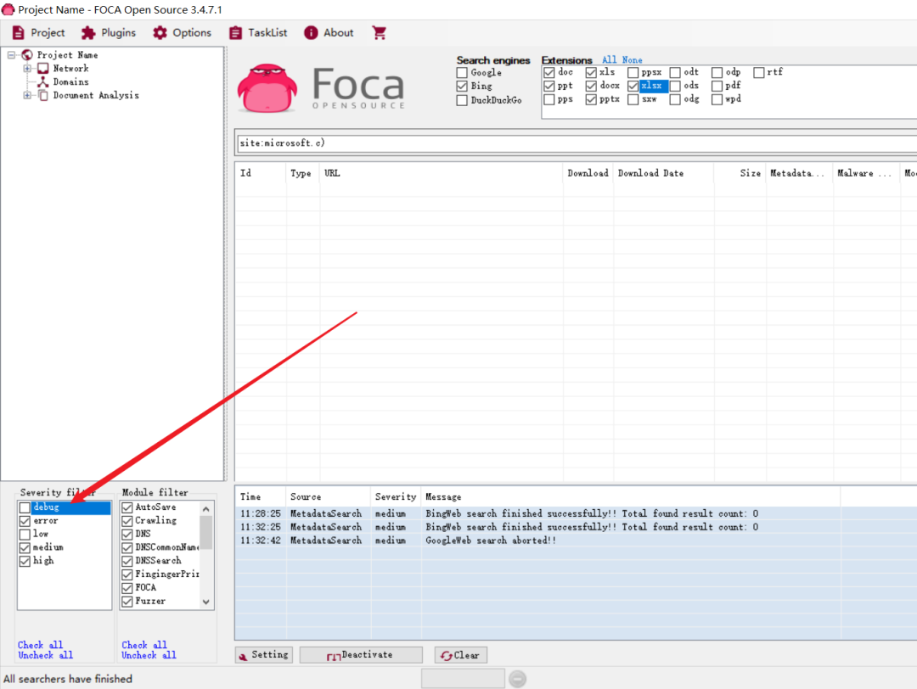This screenshot has width=917, height=689.
Task: Click the round stop icon in status bar
Action: click(x=518, y=679)
